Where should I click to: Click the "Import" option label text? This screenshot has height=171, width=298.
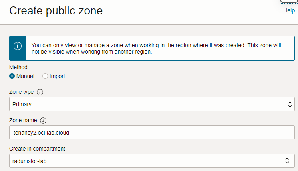tap(57, 76)
